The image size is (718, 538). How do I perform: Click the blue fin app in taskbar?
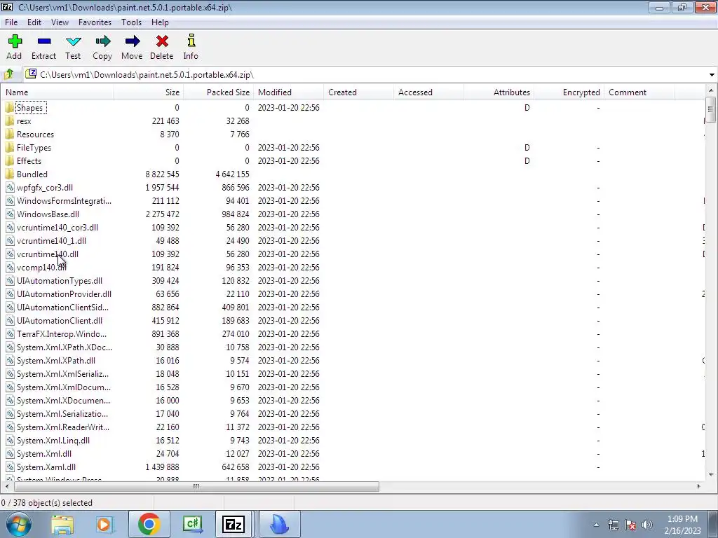click(x=279, y=524)
